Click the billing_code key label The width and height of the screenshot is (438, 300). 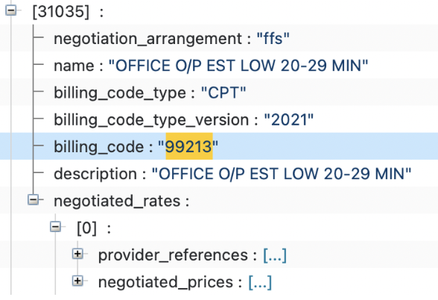98,147
